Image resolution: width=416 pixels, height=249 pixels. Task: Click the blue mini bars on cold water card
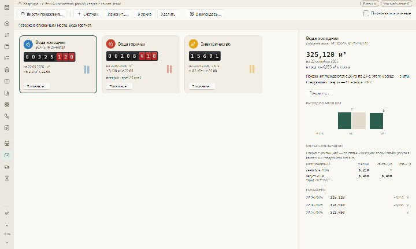click(x=87, y=69)
